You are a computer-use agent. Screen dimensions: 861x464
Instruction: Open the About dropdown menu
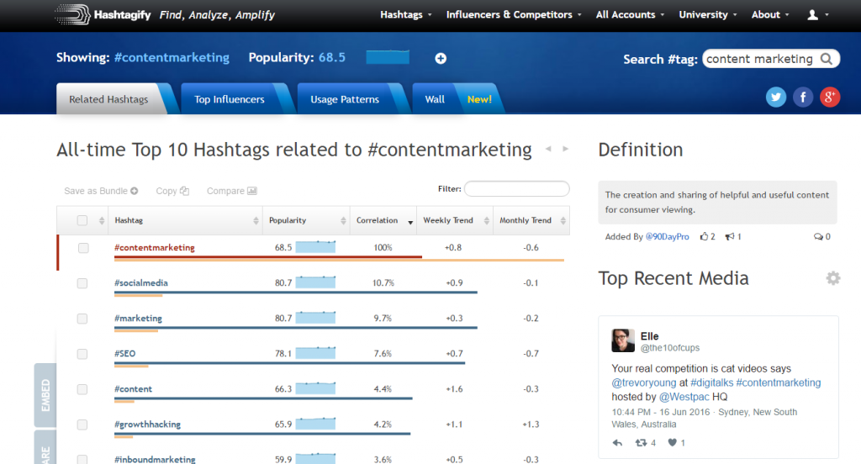(770, 15)
